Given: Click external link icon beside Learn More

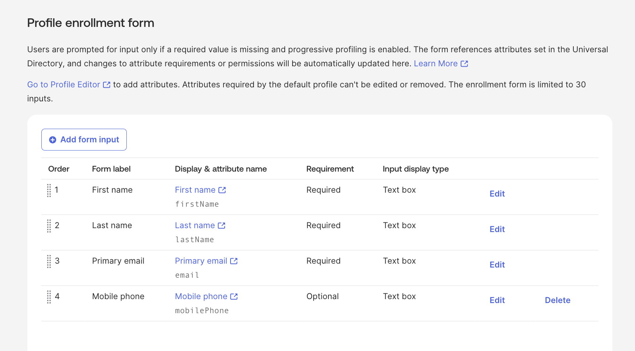Looking at the screenshot, I should 464,64.
